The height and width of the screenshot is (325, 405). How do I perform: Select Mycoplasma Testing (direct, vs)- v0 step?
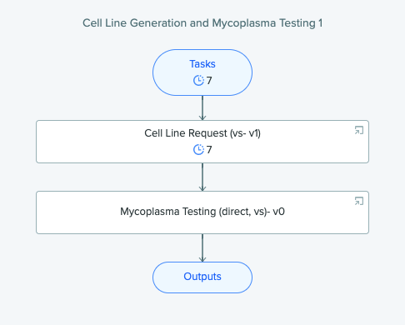pyautogui.click(x=202, y=212)
